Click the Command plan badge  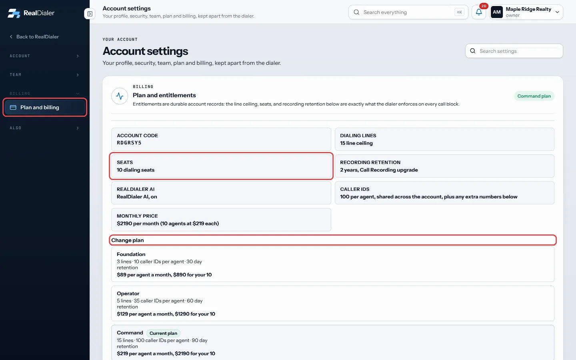(534, 96)
